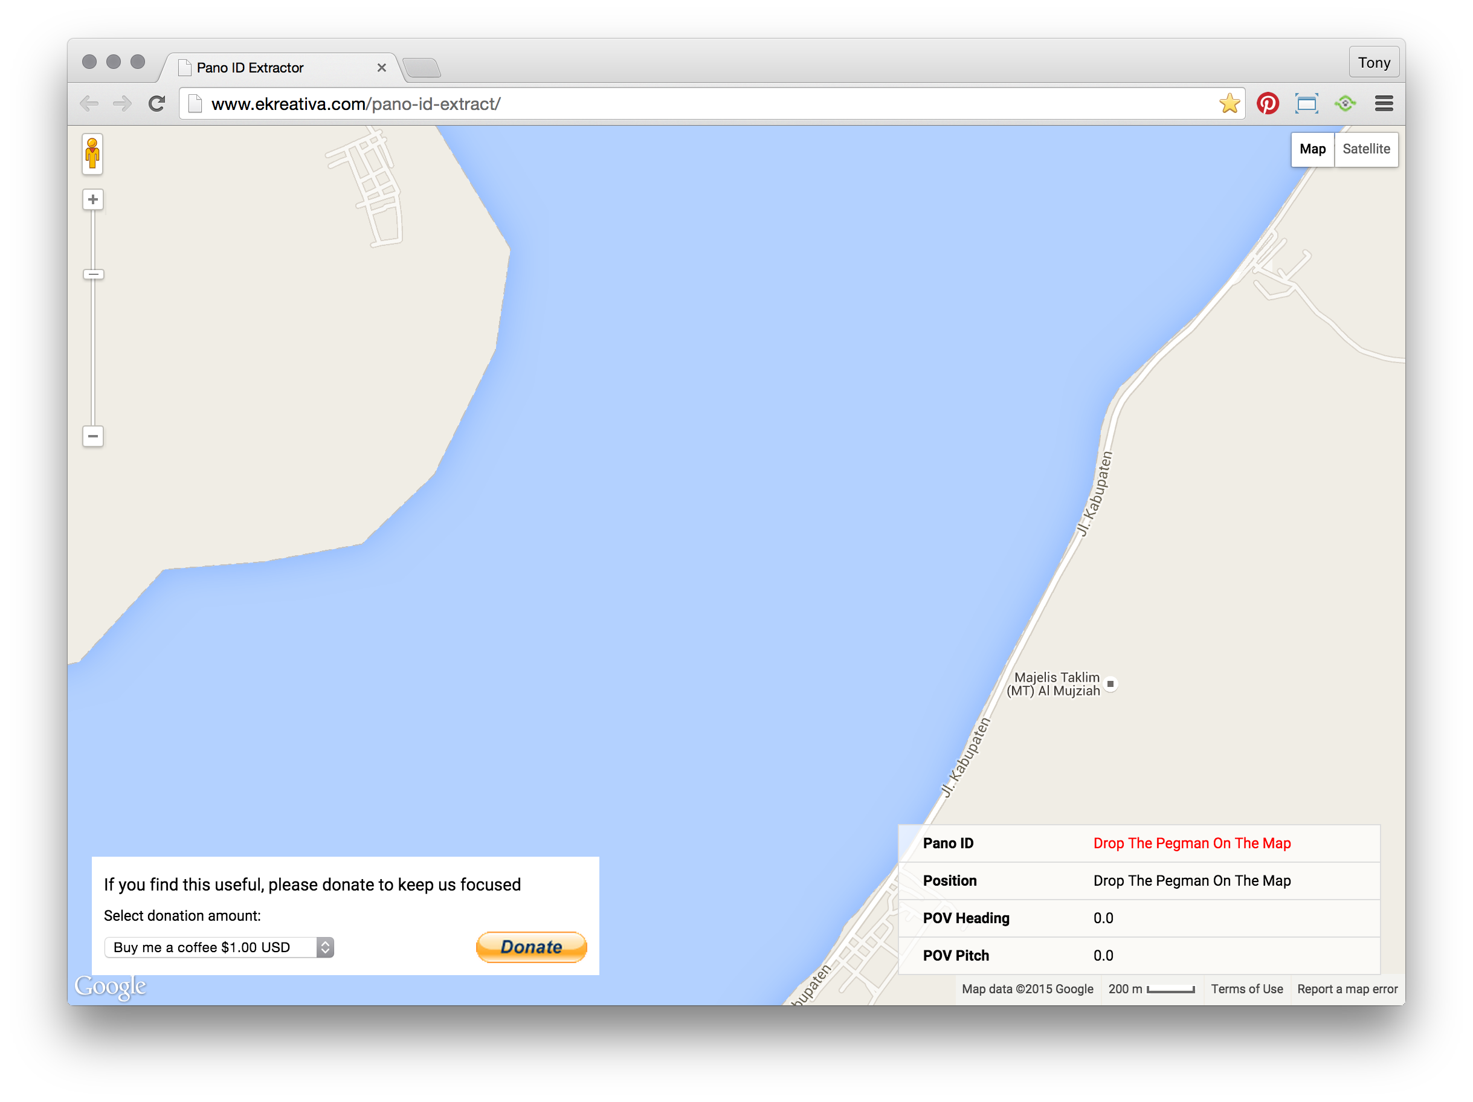
Task: Open a new blank tab
Action: pyautogui.click(x=422, y=68)
